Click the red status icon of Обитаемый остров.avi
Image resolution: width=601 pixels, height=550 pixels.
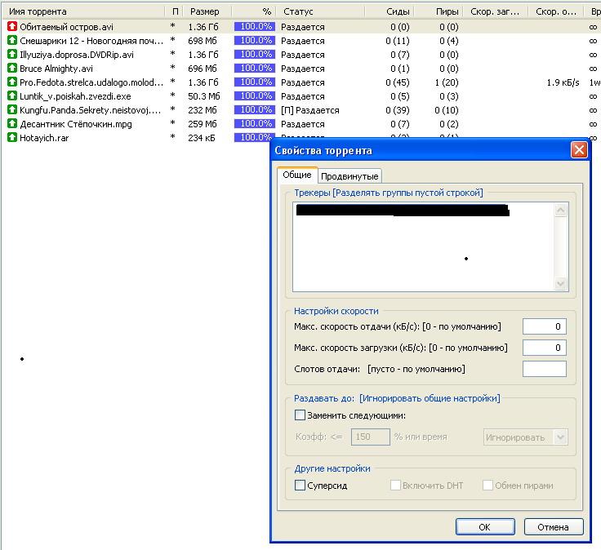pyautogui.click(x=12, y=27)
